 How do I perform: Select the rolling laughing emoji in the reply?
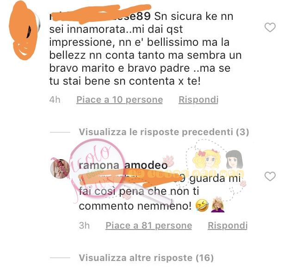point(202,205)
